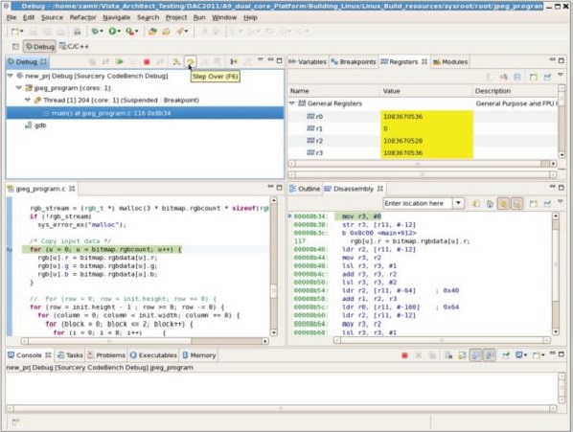Screen dimensions: 573x432
Task: Open the Run launch dropdown arrow
Action: [x=119, y=32]
